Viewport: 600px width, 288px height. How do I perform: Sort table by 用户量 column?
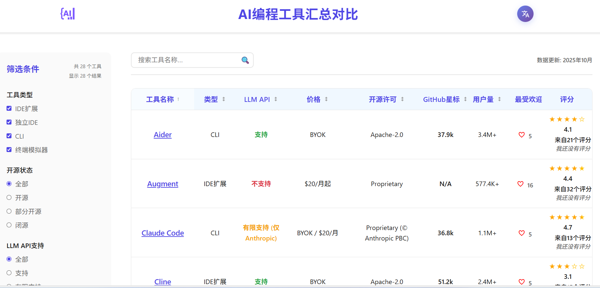(487, 99)
